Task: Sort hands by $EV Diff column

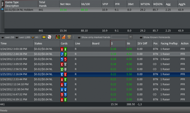Action: tap(144, 43)
